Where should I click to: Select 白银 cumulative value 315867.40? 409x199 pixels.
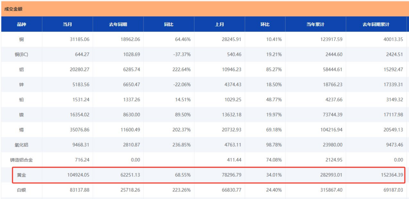coord(331,190)
